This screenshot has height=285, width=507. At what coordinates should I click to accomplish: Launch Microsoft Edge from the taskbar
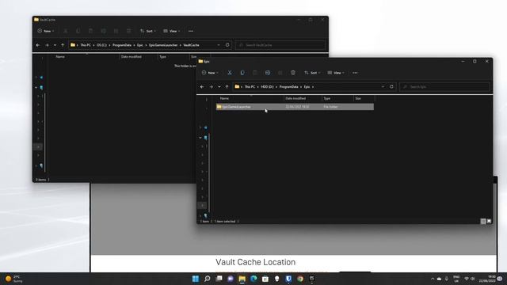[x=253, y=279]
